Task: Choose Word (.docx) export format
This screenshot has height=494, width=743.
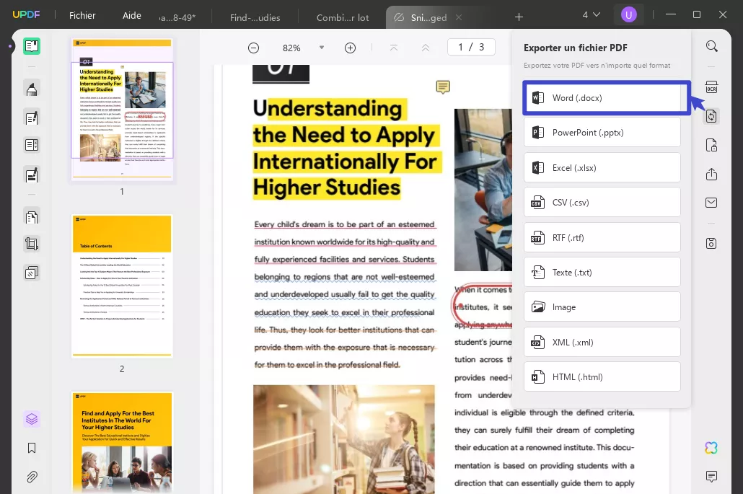Action: point(602,97)
